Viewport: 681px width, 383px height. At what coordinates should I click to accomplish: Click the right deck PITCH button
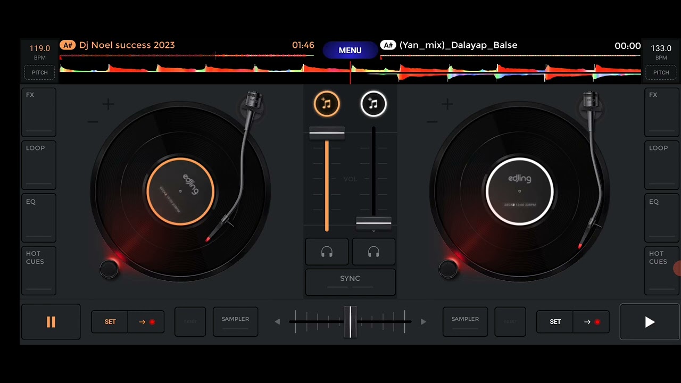click(x=661, y=72)
